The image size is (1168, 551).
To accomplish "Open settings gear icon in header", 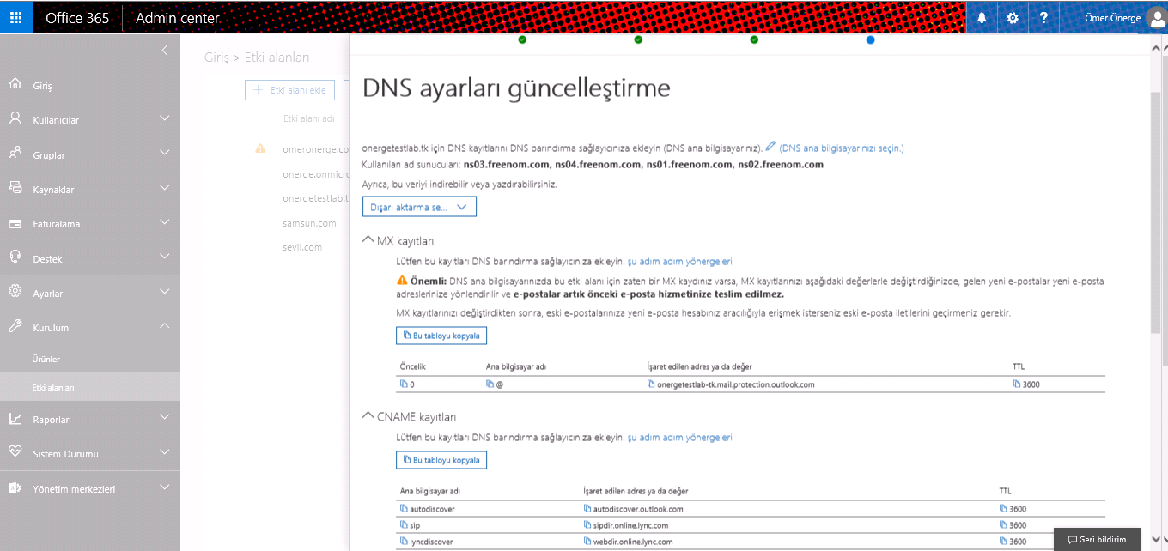I will 1013,17.
